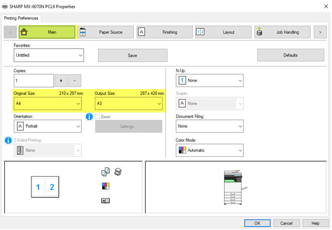Click the info icon next to Zoom

tap(89, 116)
